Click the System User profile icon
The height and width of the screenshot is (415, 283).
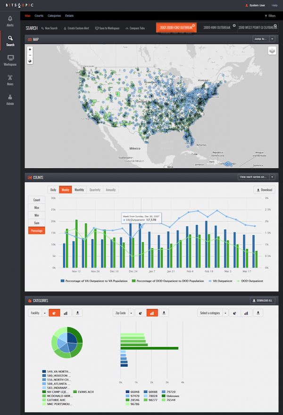pyautogui.click(x=247, y=5)
